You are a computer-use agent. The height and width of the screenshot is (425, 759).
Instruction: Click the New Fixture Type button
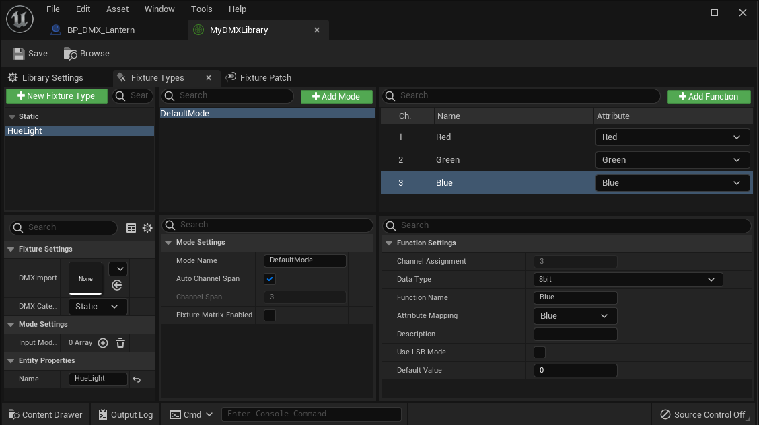click(x=57, y=96)
